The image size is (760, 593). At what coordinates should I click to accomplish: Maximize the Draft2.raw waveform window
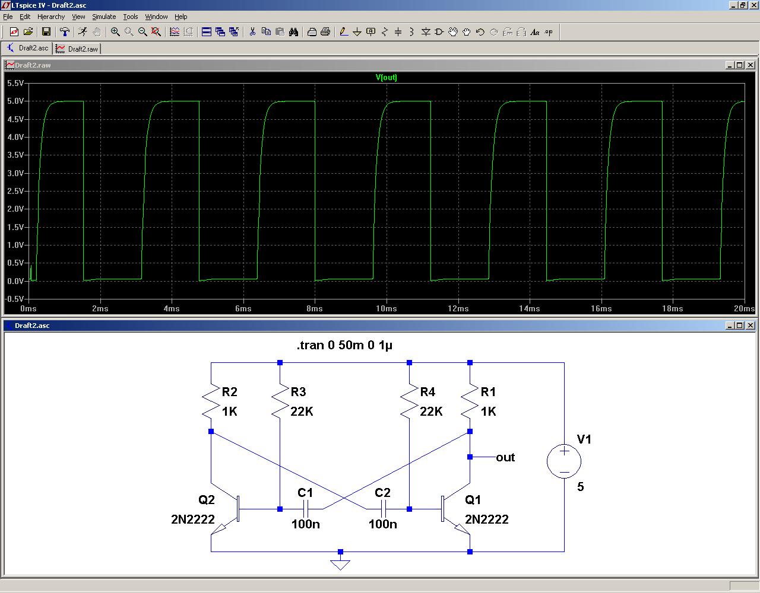(739, 65)
